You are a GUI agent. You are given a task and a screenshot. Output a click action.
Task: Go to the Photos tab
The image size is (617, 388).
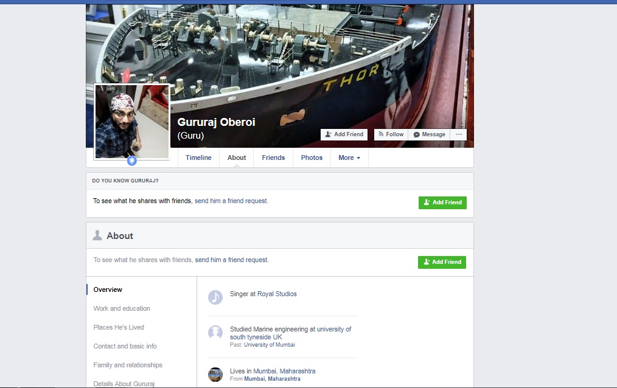tap(312, 158)
